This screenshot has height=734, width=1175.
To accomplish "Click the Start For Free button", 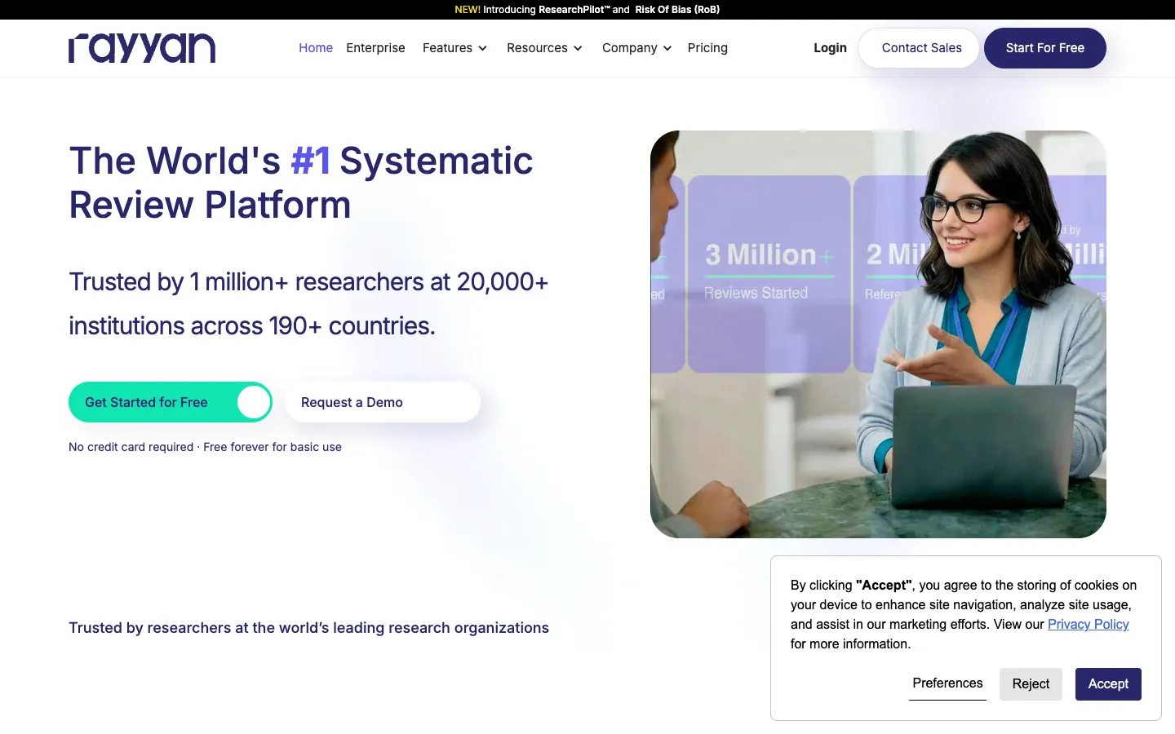I will tap(1044, 48).
